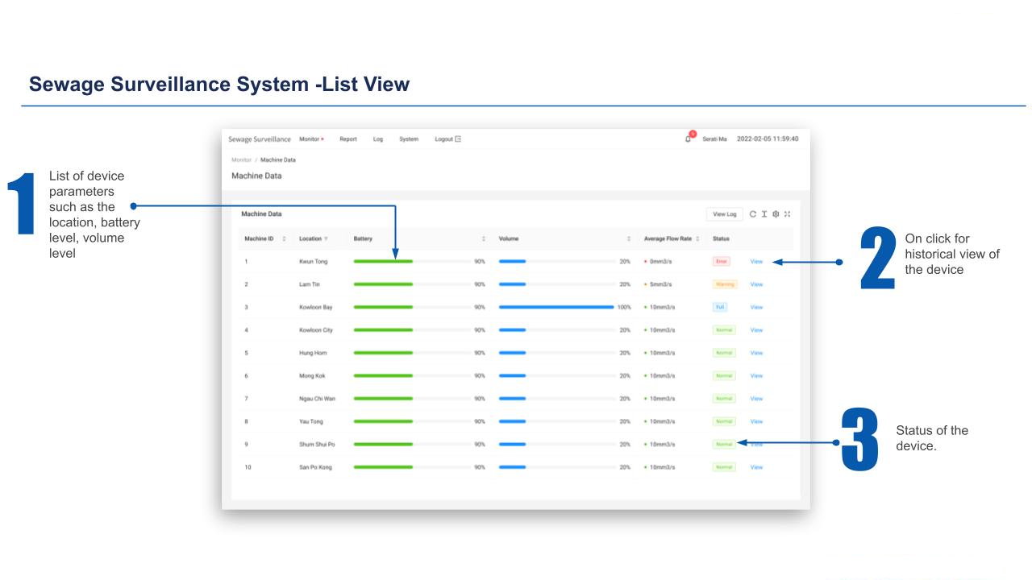Open View link for Kwun Tong
This screenshot has height=580, width=1032.
coord(755,262)
